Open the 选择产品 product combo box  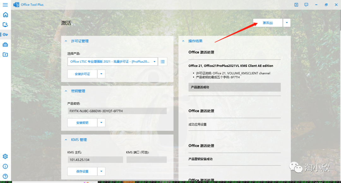pyautogui.click(x=113, y=62)
